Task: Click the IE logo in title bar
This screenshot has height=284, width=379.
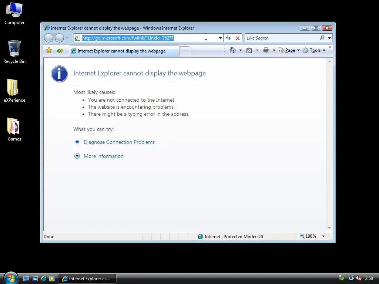Action: click(x=47, y=28)
